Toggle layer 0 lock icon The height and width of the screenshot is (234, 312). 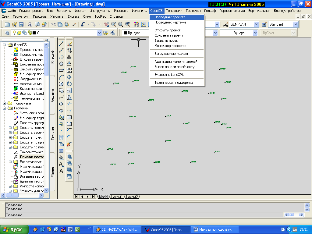click(x=30, y=33)
